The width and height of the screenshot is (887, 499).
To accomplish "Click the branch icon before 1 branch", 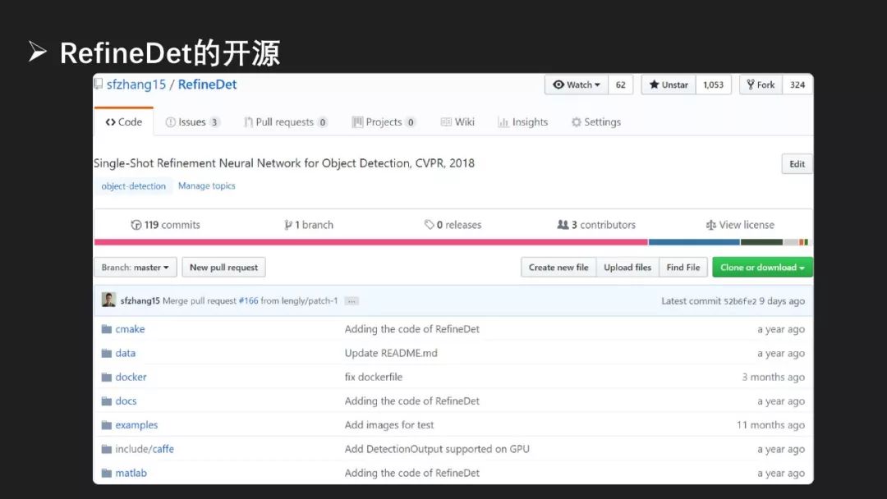I will coord(288,225).
